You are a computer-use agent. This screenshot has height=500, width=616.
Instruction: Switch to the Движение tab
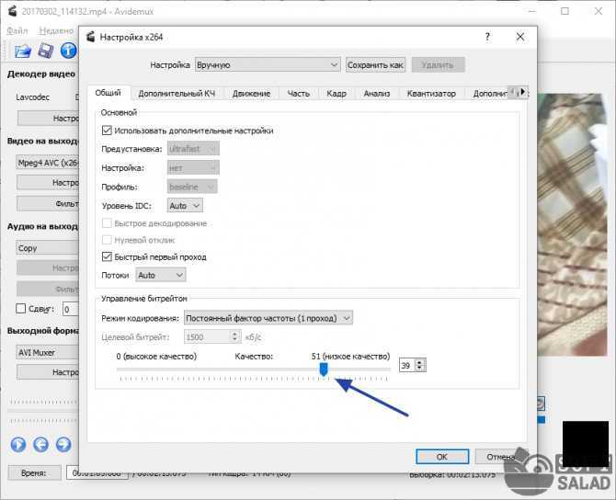(x=251, y=94)
